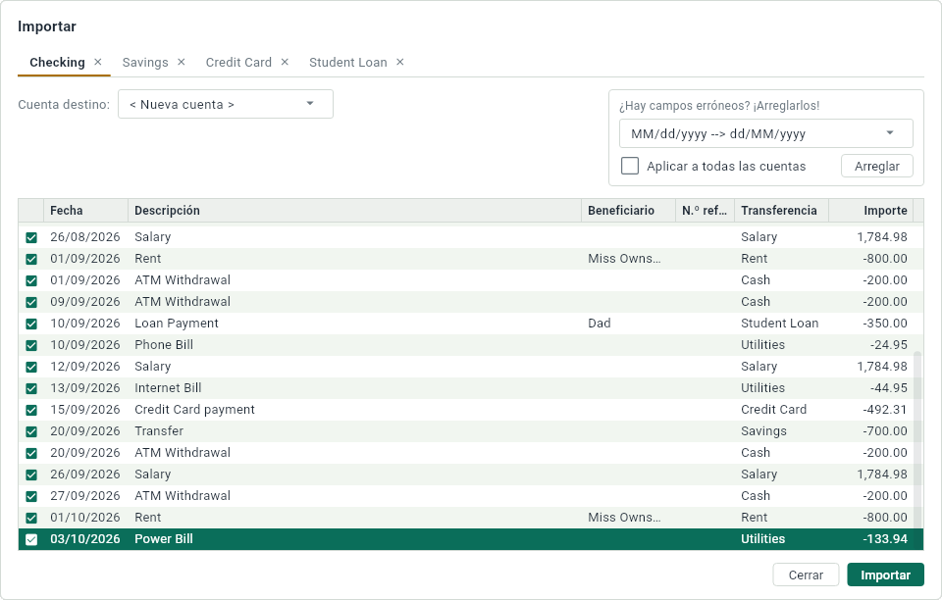Click the Transferencia column header

782,211
